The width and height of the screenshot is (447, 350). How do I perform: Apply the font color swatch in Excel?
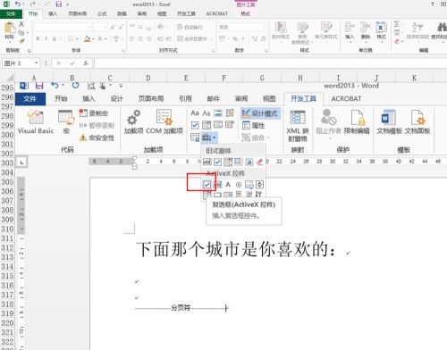coord(100,38)
